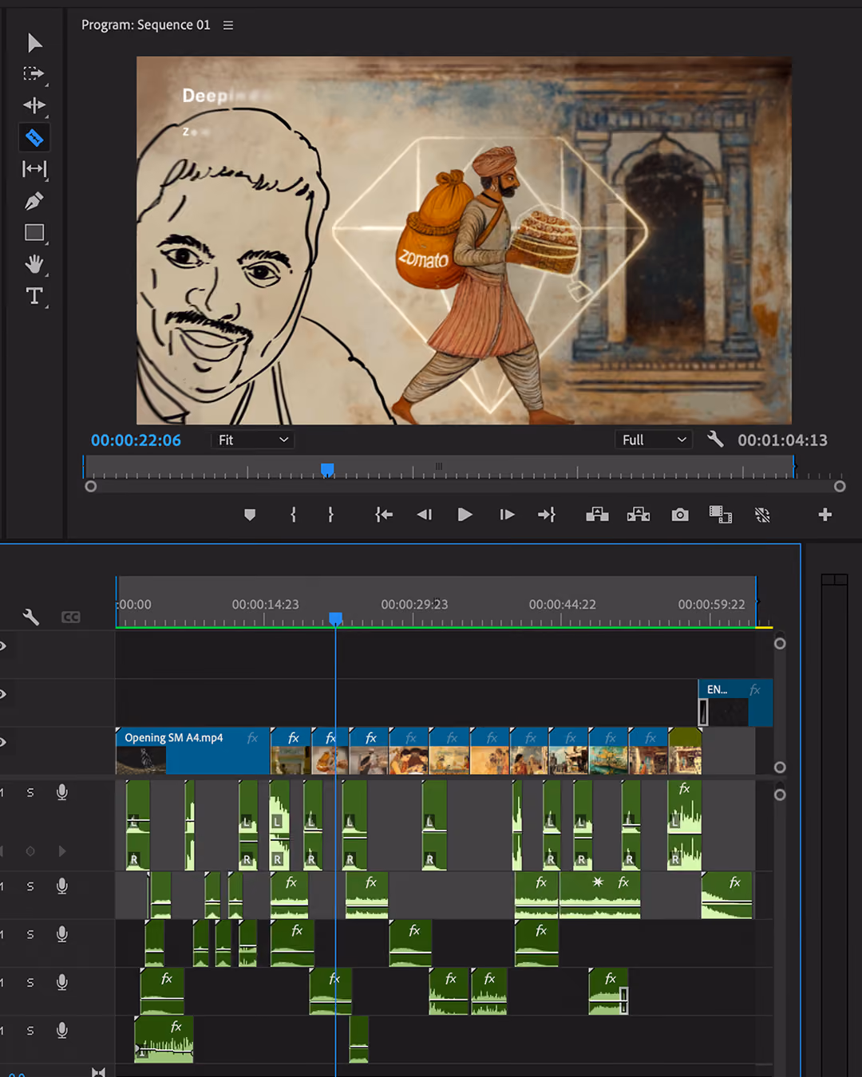Image resolution: width=862 pixels, height=1077 pixels.
Task: Click the 00:01:04:13 duration readout
Action: point(782,440)
